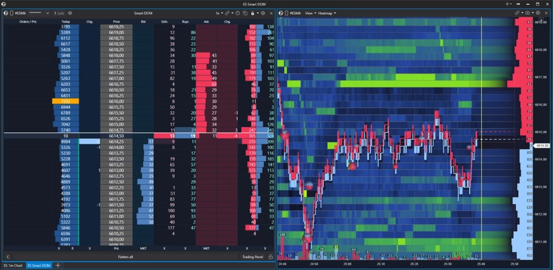Click the app logo in the title bar
553x270 pixels.
pos(4,4)
